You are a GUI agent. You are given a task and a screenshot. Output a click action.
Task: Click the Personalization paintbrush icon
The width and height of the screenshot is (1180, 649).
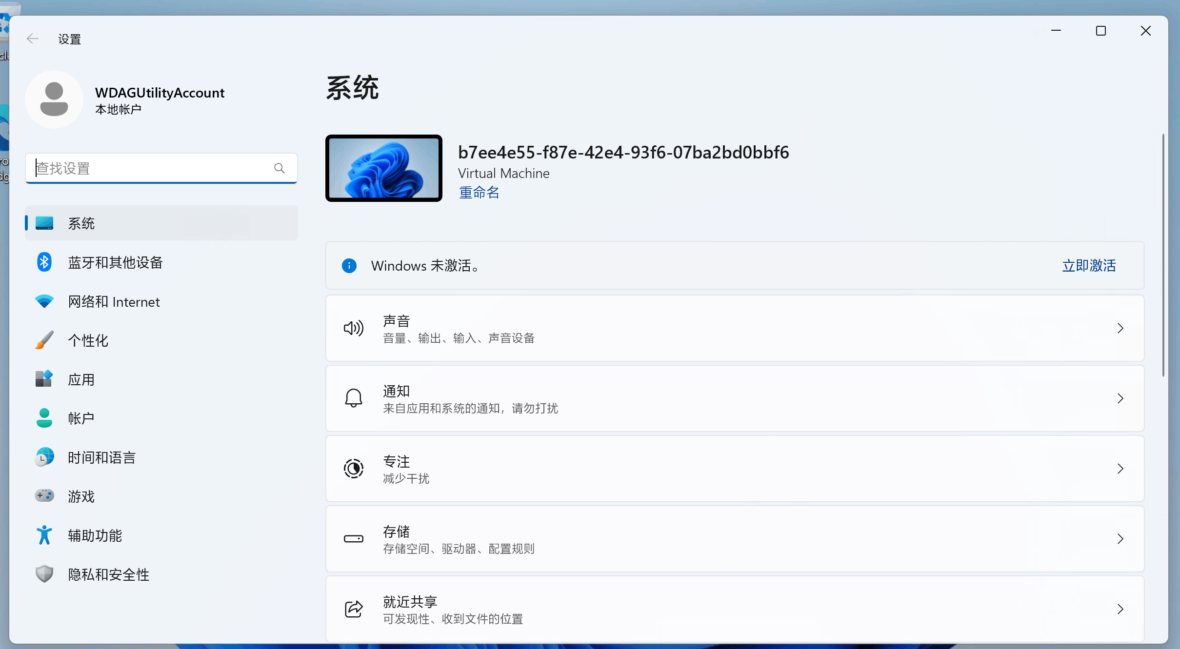click(44, 340)
